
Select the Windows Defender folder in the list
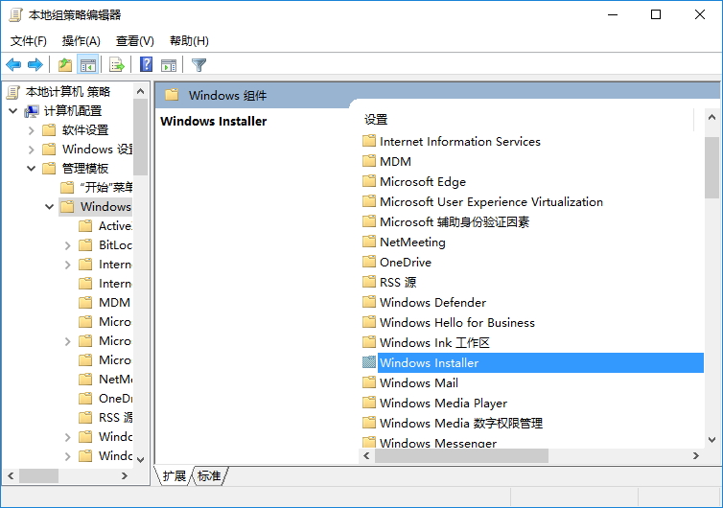click(432, 302)
